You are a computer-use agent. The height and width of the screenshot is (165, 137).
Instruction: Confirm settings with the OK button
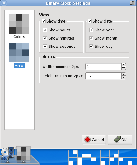tap(120, 139)
